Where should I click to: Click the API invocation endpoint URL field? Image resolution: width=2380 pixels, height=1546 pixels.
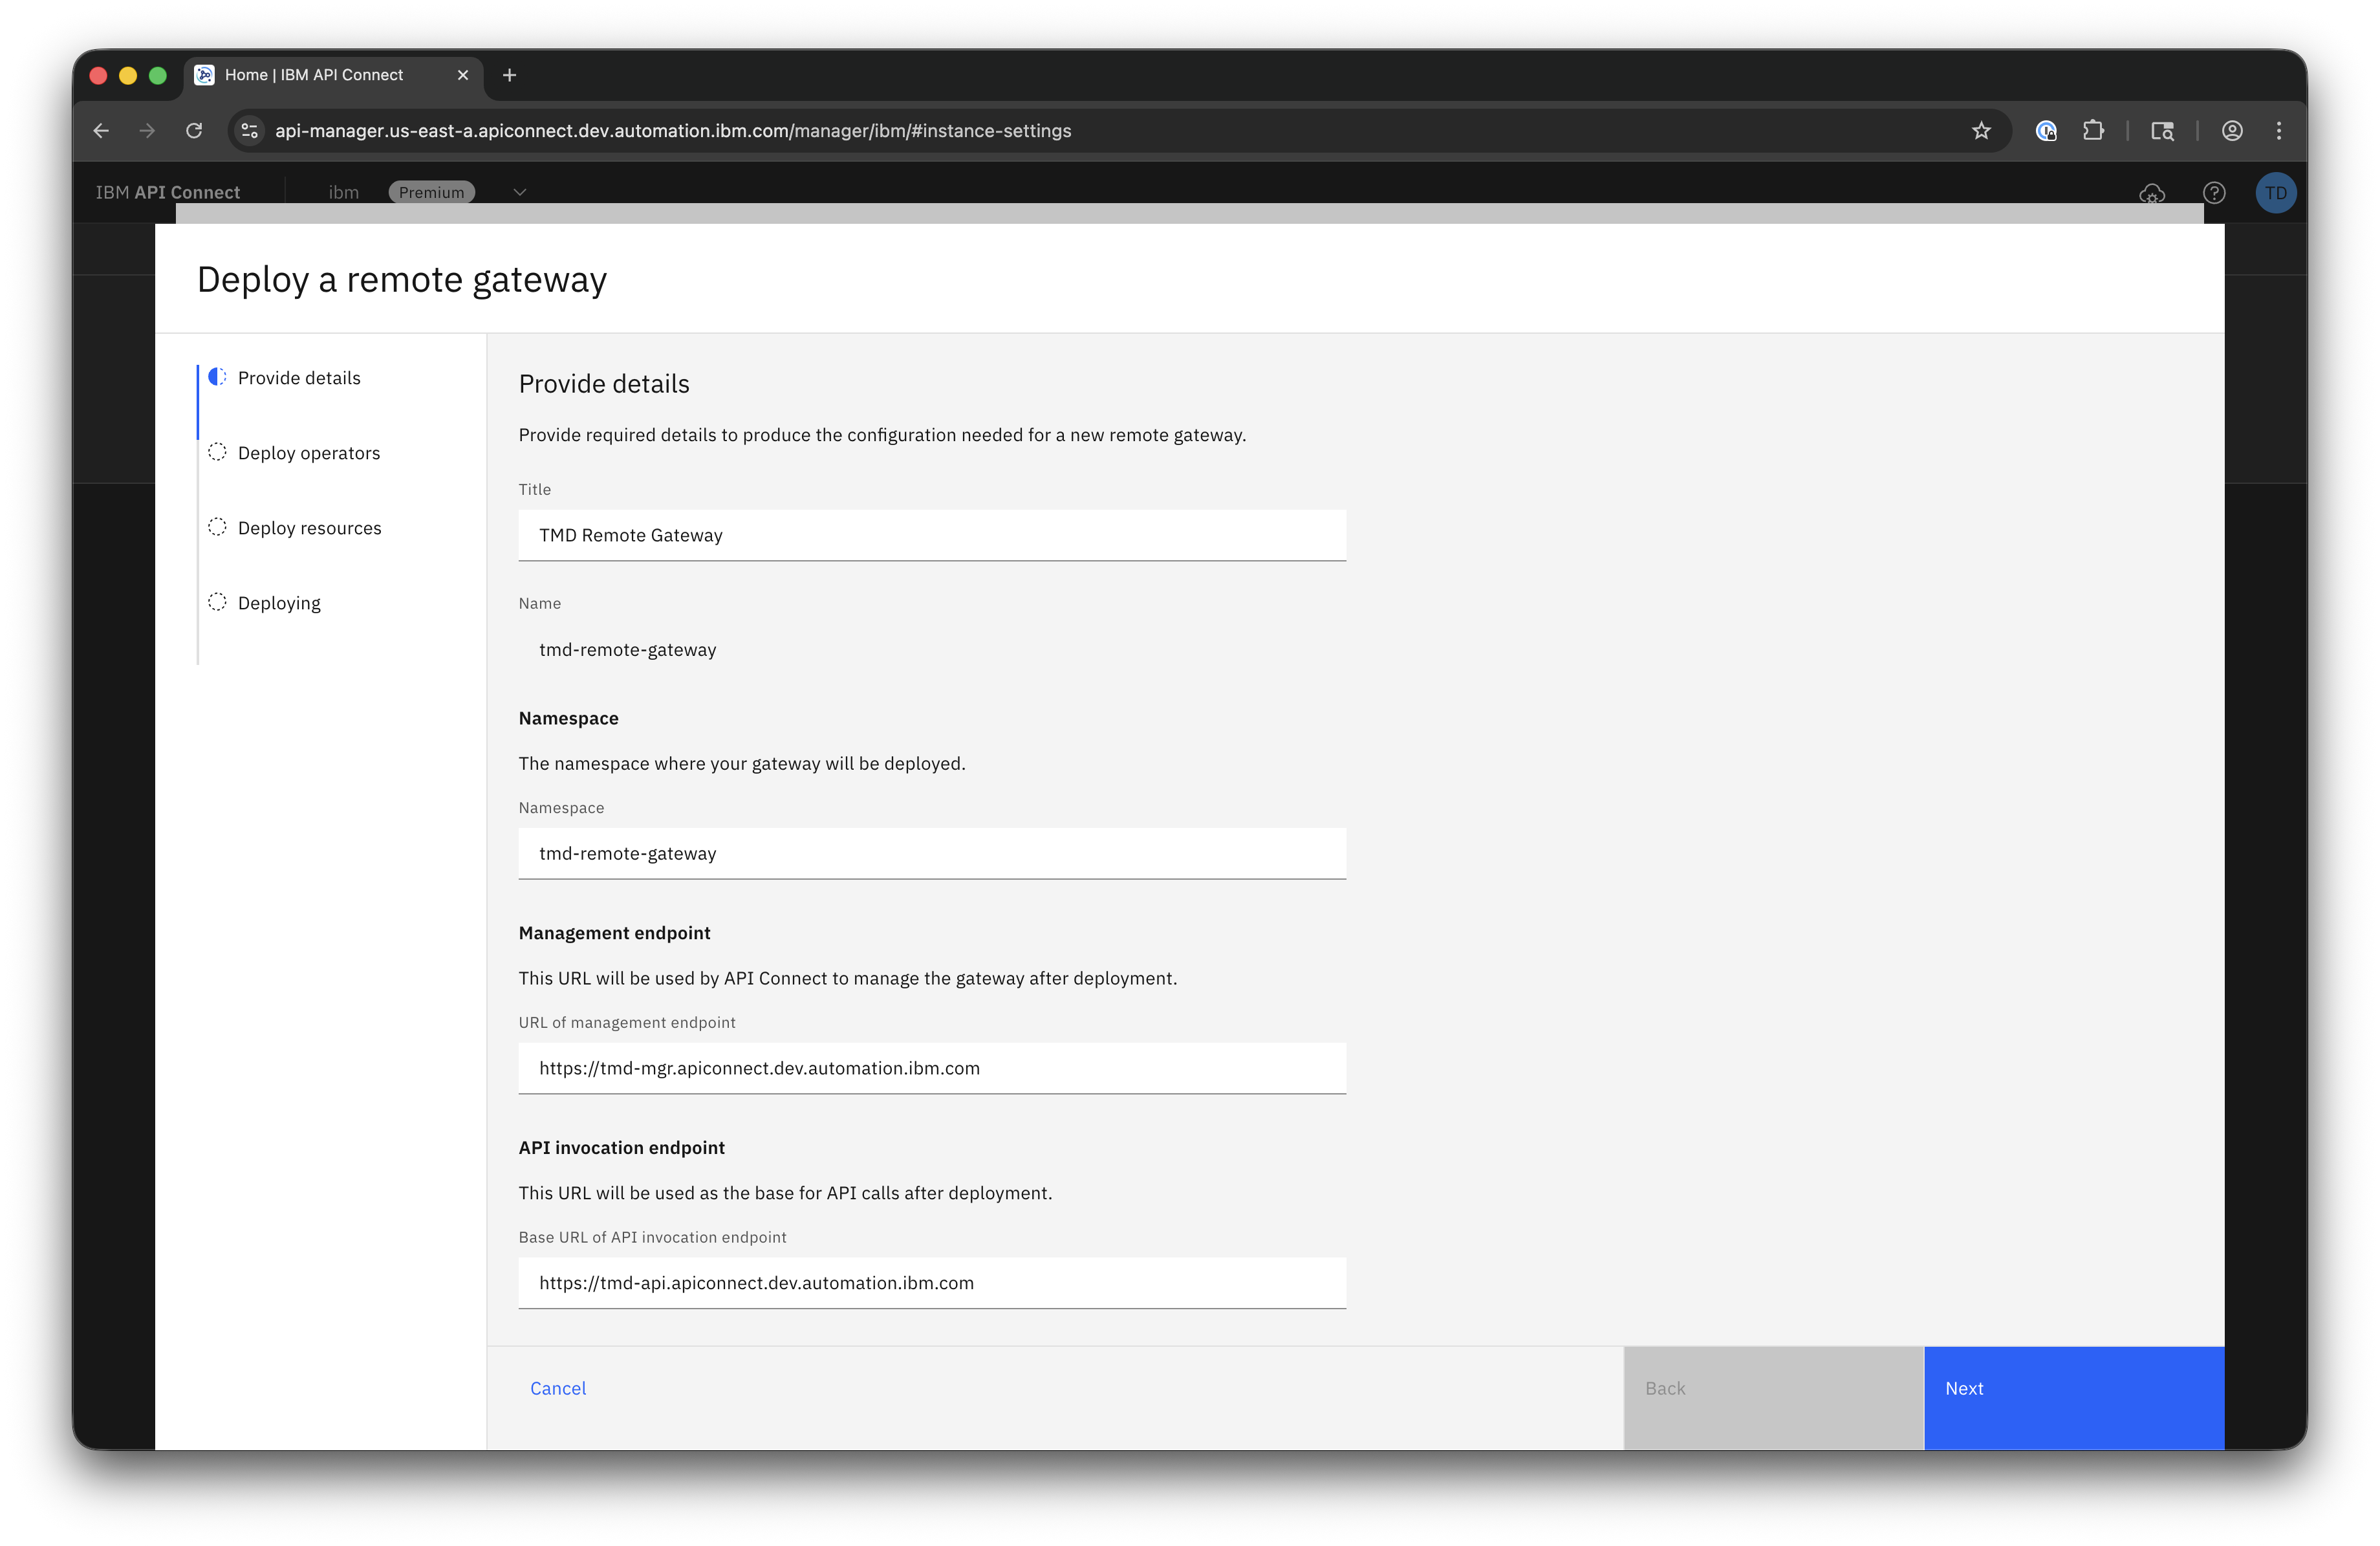click(931, 1283)
